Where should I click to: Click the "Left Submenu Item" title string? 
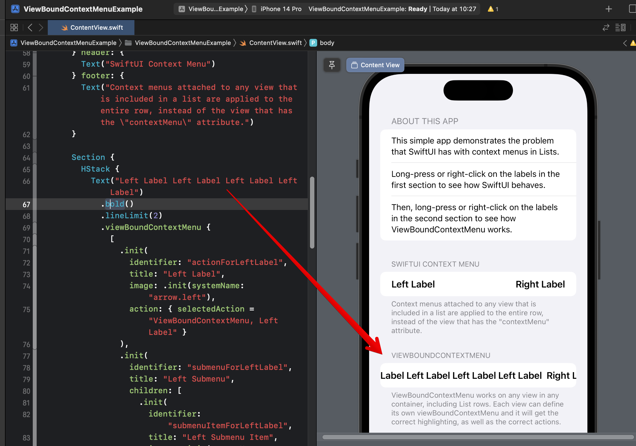[228, 437]
